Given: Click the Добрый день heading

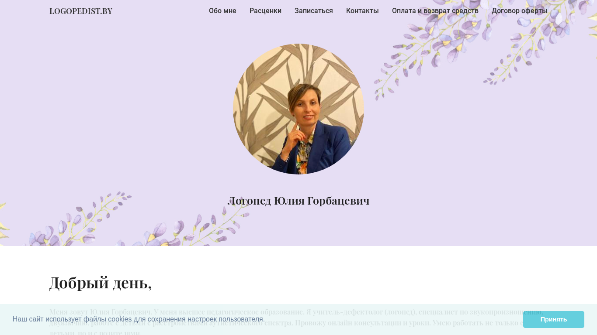Looking at the screenshot, I should point(101,282).
